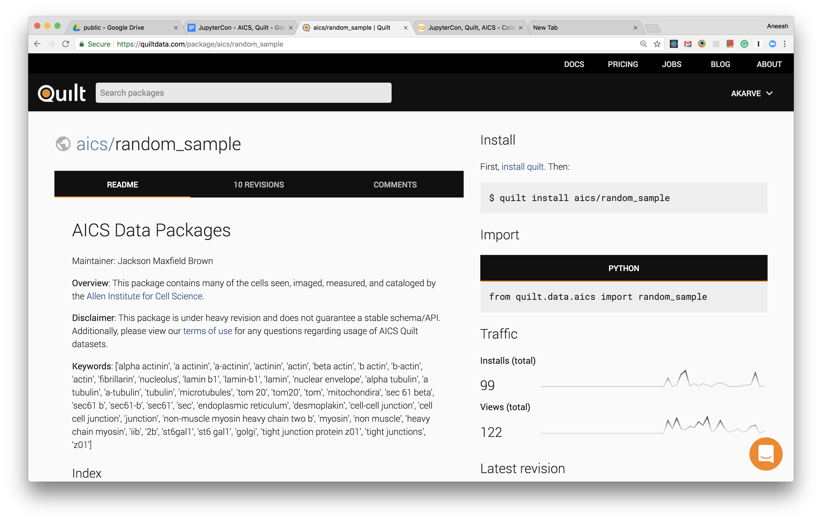Click the browser forward arrow
Image resolution: width=822 pixels, height=522 pixels.
52,44
